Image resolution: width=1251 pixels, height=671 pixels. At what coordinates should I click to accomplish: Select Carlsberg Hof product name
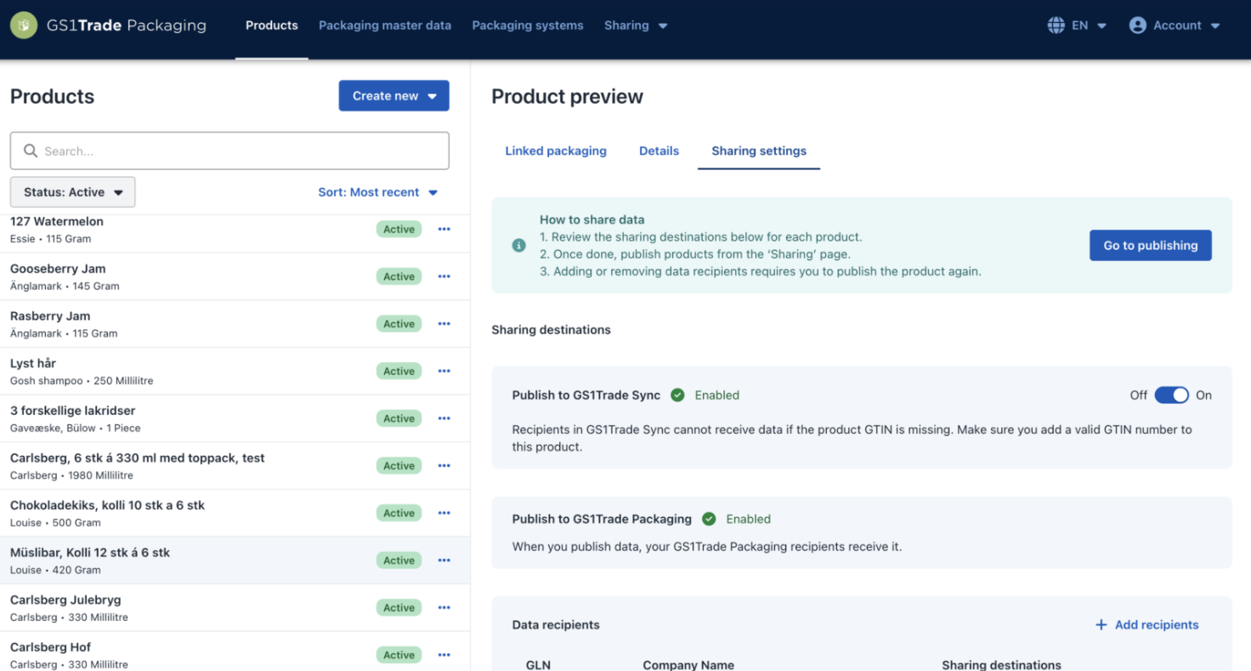(x=51, y=647)
